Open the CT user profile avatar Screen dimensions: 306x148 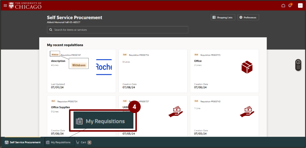[x=300, y=5]
